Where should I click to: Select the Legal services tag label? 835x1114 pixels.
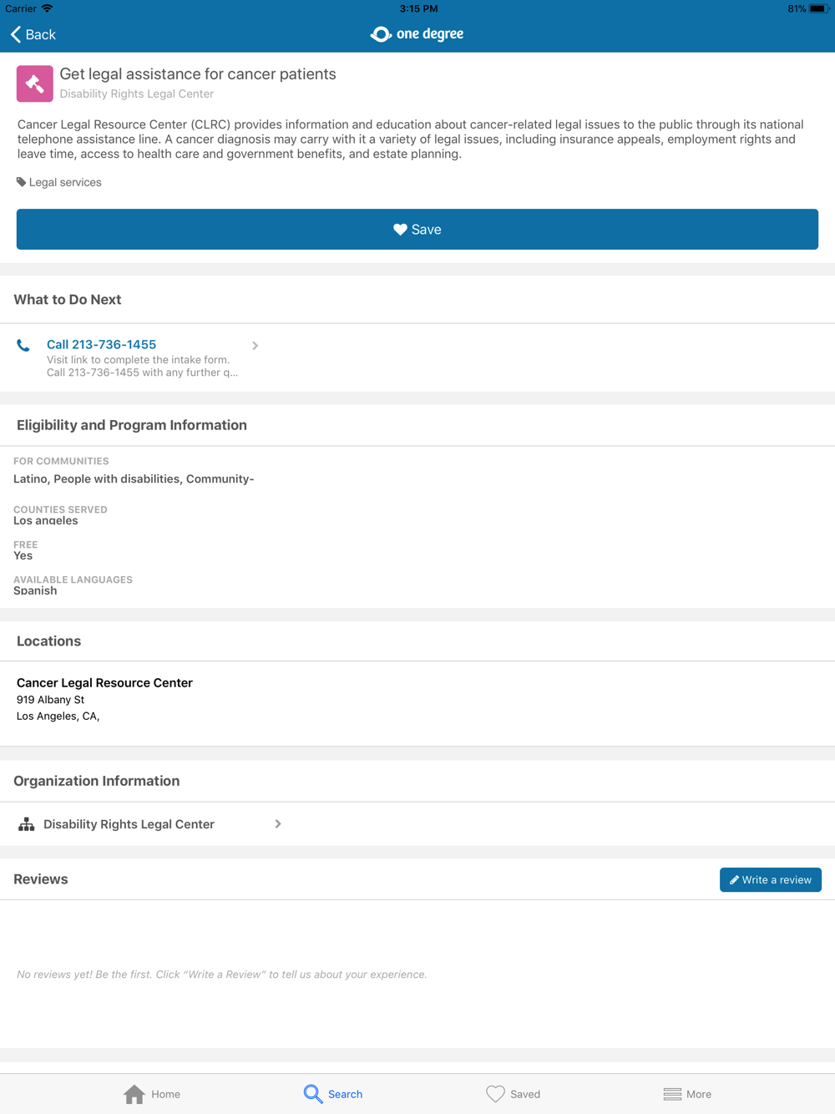click(x=65, y=182)
